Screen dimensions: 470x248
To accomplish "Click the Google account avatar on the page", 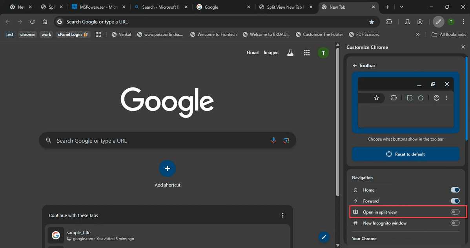I will pyautogui.click(x=323, y=52).
